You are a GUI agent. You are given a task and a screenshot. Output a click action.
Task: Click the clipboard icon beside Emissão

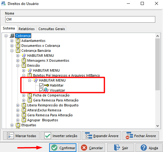[x=24, y=65]
